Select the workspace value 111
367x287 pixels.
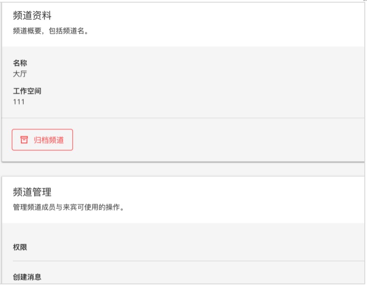pyautogui.click(x=19, y=102)
